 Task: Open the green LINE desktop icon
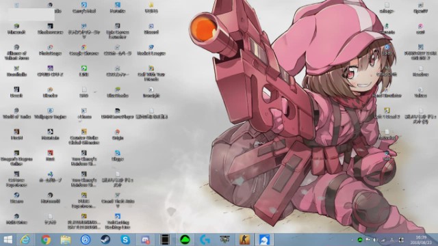pos(83,71)
